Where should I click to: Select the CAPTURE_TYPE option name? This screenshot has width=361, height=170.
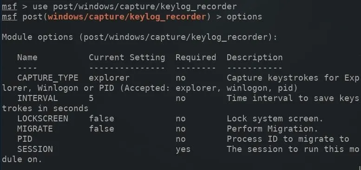point(48,78)
